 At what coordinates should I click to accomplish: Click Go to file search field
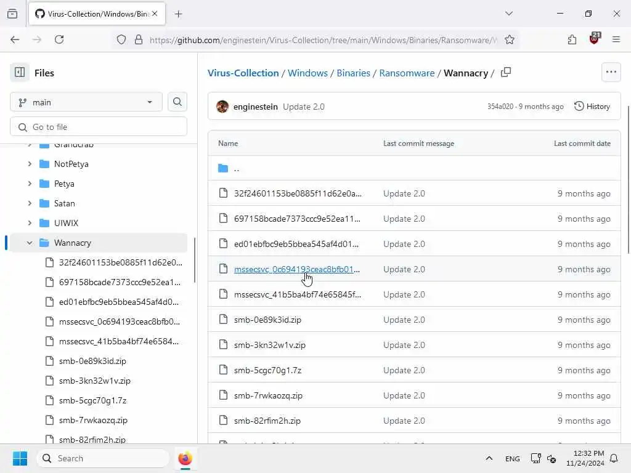[x=99, y=127]
